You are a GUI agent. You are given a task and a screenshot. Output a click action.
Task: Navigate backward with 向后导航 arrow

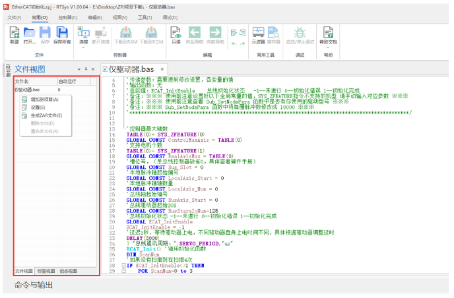click(x=195, y=32)
